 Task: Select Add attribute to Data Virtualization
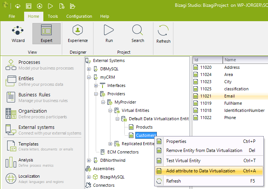coord(209,171)
